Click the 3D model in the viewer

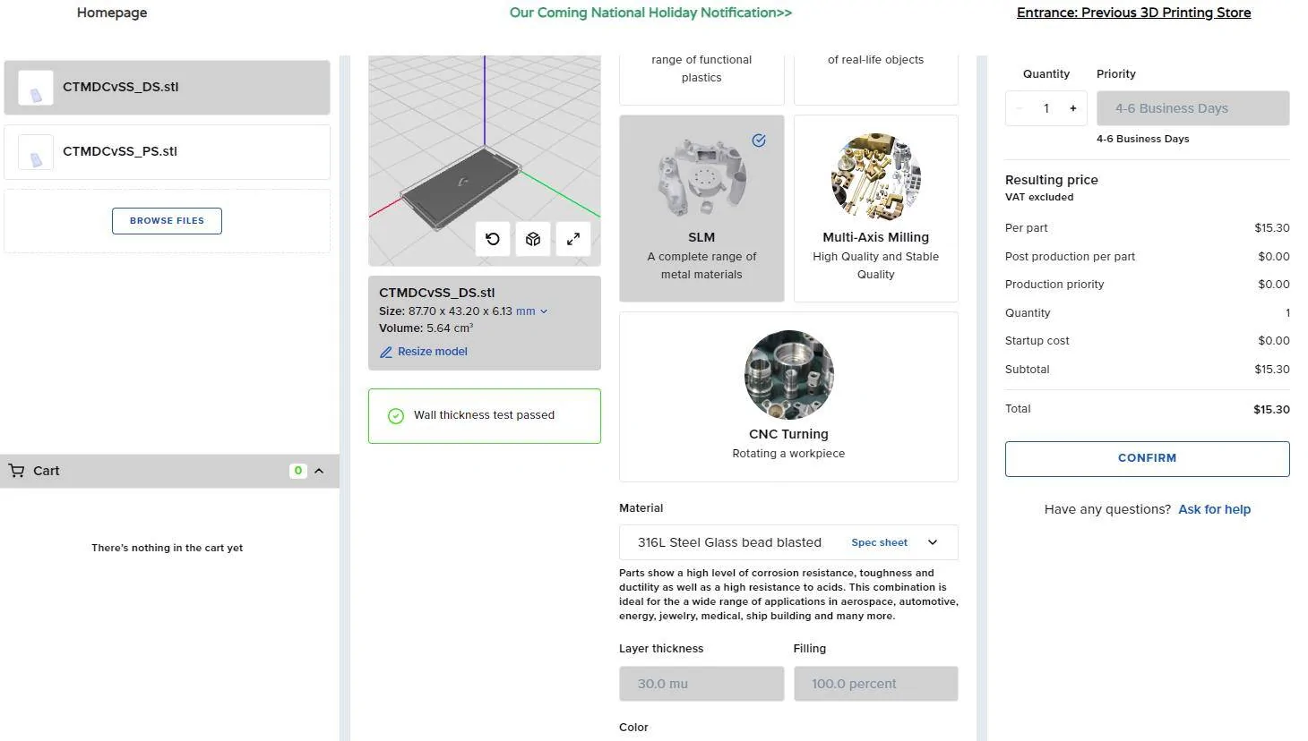pos(461,186)
